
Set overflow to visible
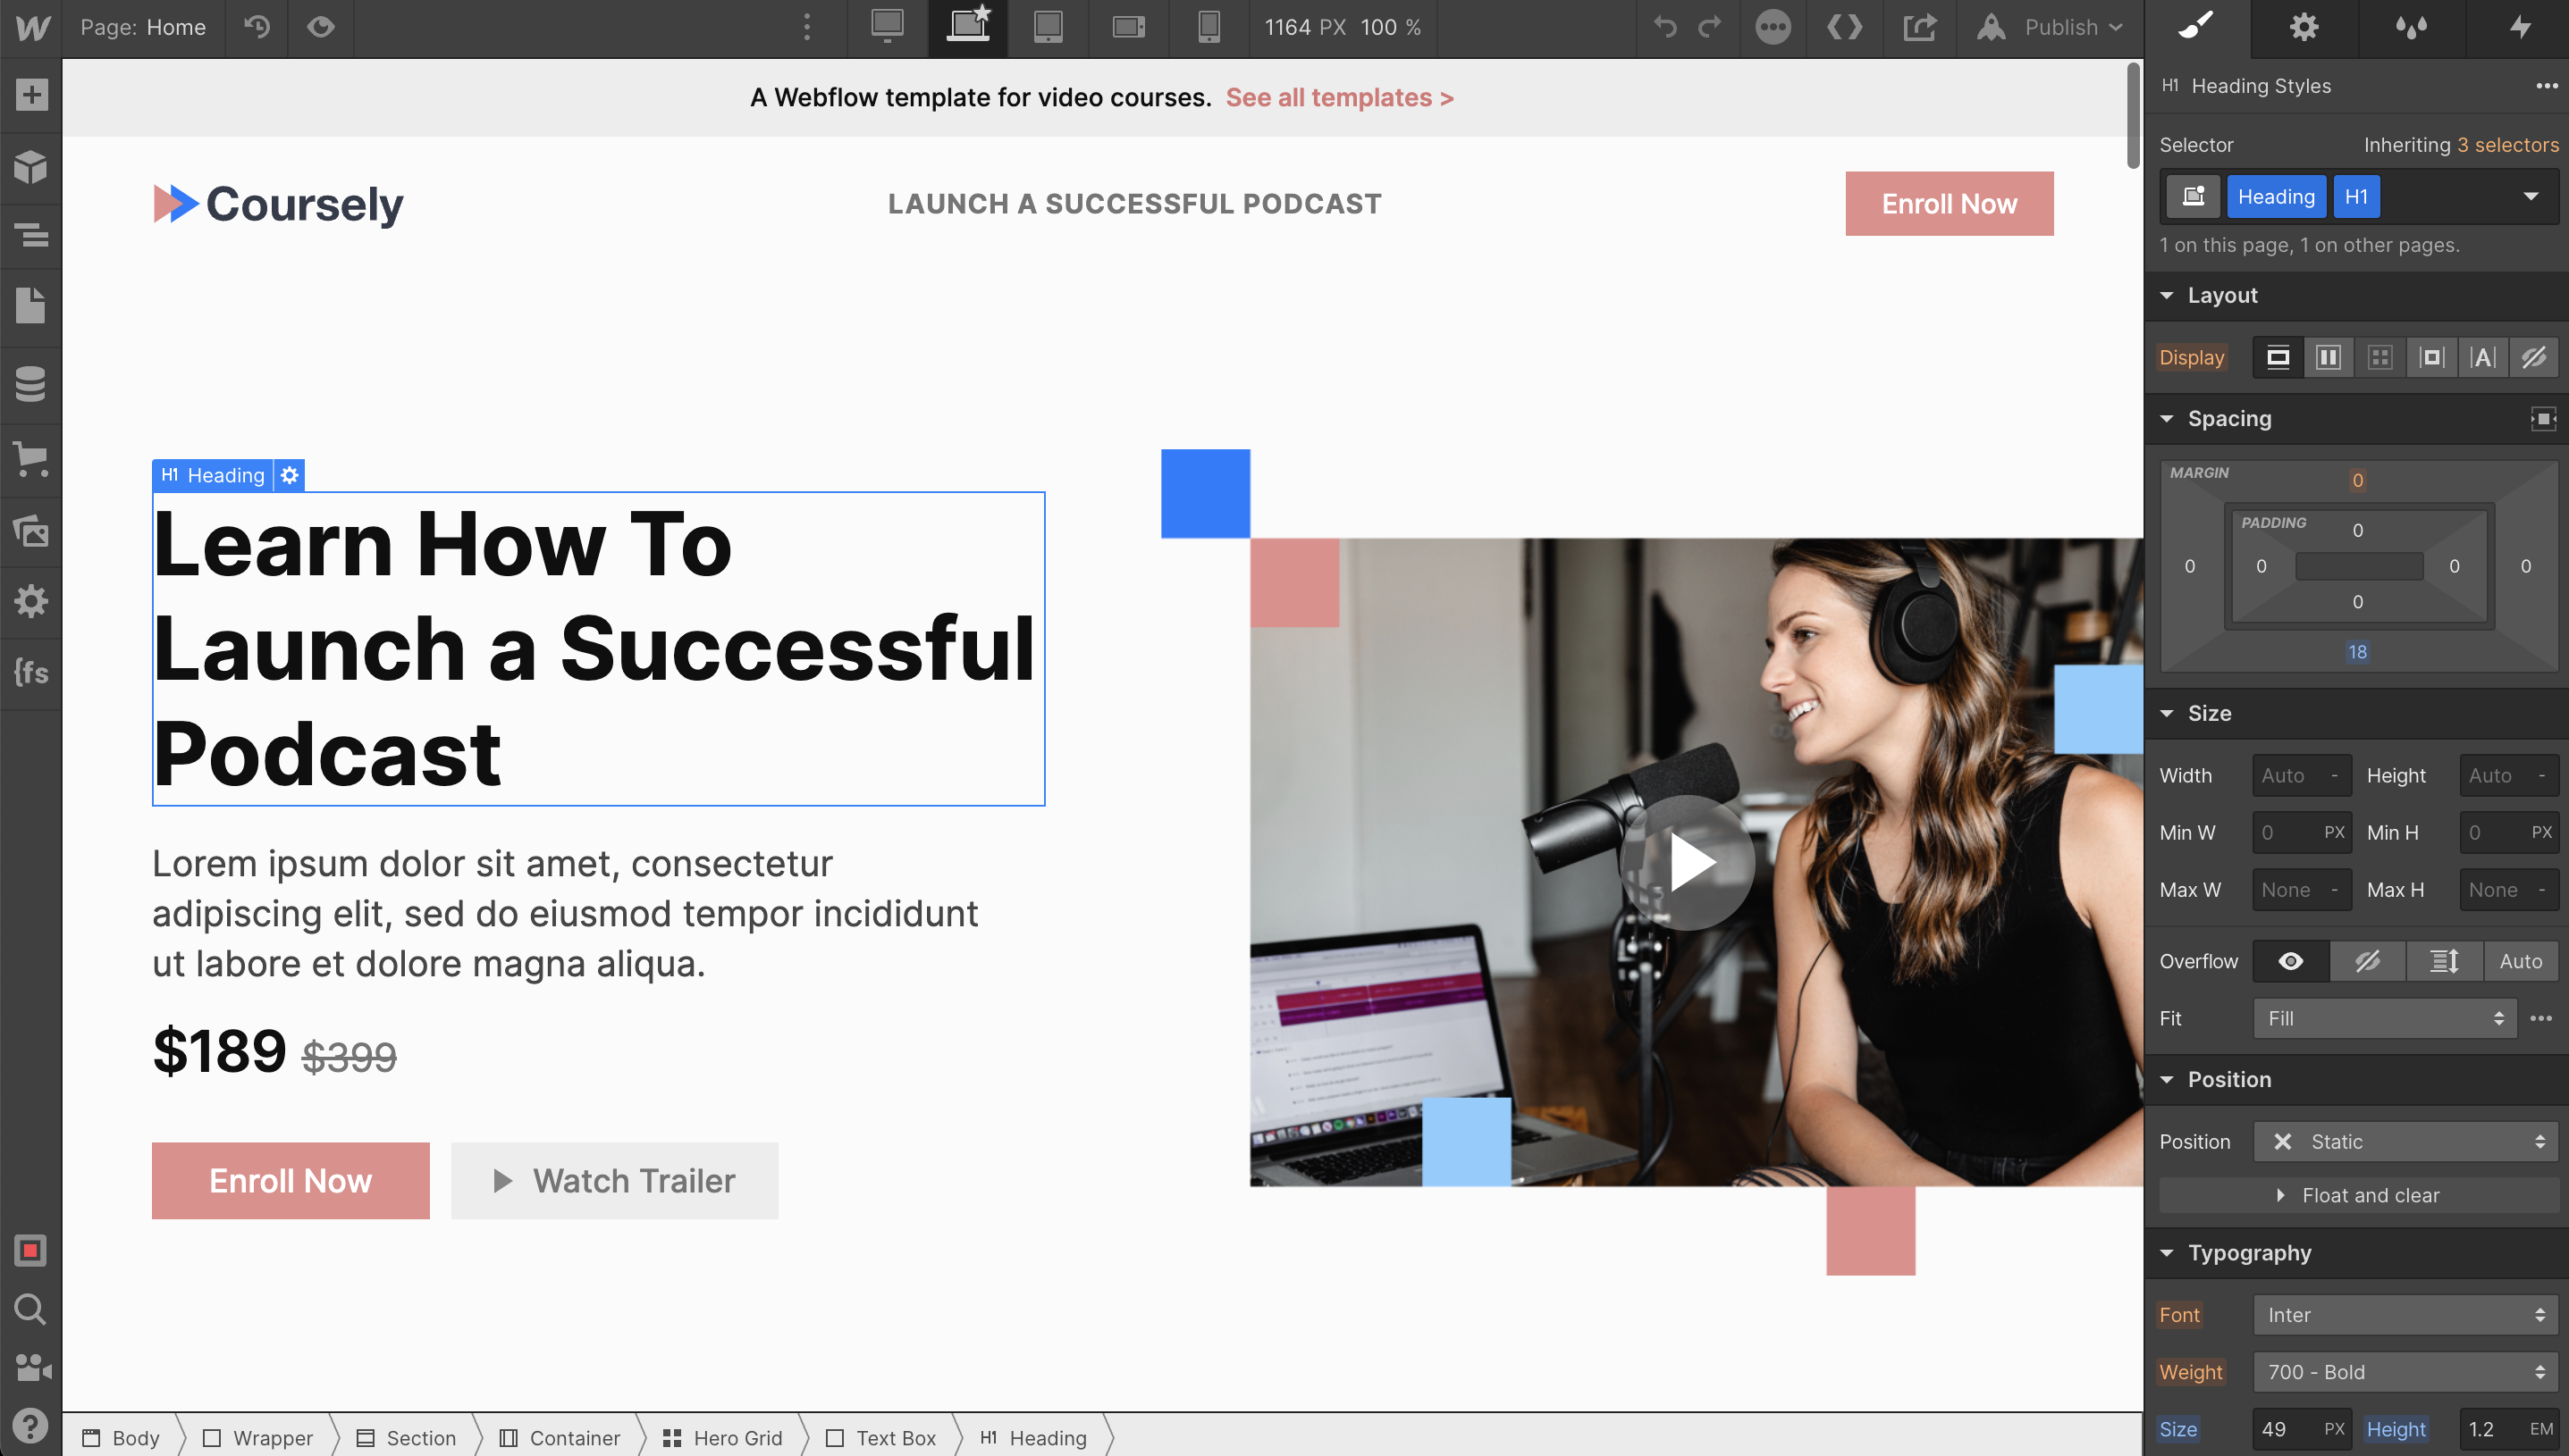[2290, 961]
